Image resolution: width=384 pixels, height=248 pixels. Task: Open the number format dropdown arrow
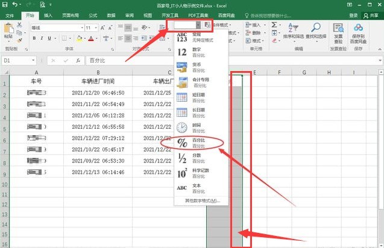click(198, 25)
